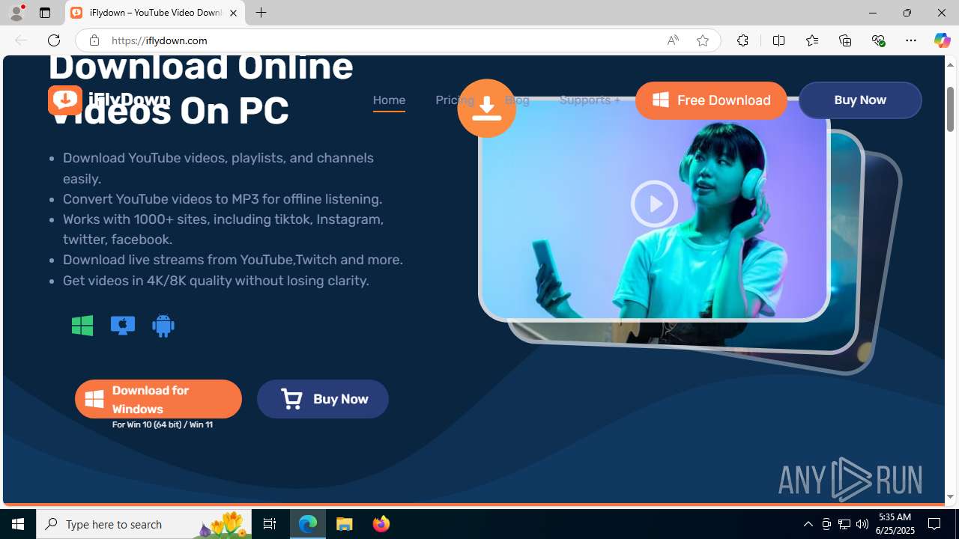Screen dimensions: 959x539
Task: Play the promo video thumbnail
Action: point(654,204)
